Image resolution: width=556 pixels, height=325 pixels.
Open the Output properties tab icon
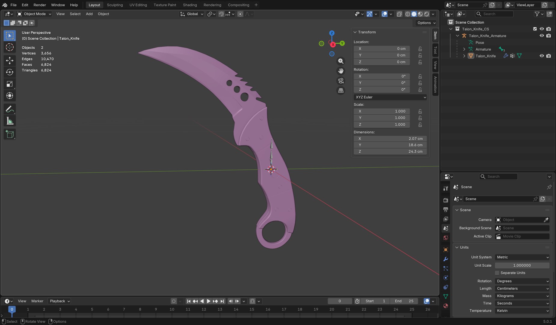(446, 209)
